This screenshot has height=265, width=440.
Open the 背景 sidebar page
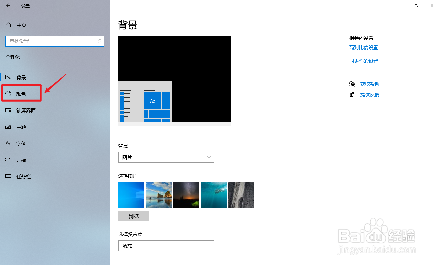tap(55, 77)
